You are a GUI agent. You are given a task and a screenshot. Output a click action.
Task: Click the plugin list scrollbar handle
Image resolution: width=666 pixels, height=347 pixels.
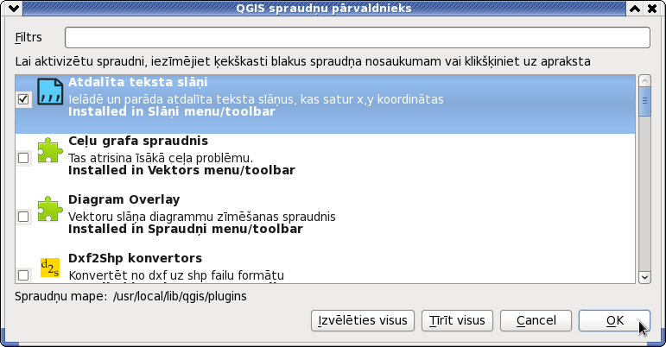click(x=644, y=101)
